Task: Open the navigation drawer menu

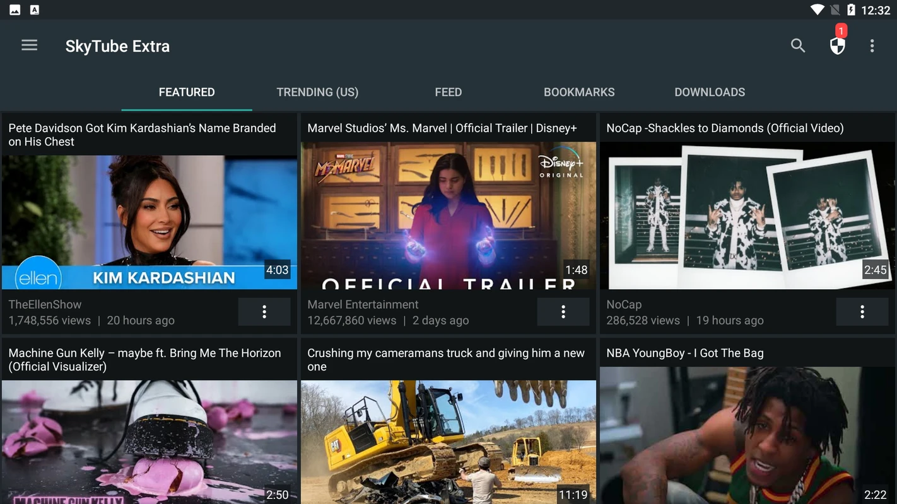Action: click(x=29, y=45)
